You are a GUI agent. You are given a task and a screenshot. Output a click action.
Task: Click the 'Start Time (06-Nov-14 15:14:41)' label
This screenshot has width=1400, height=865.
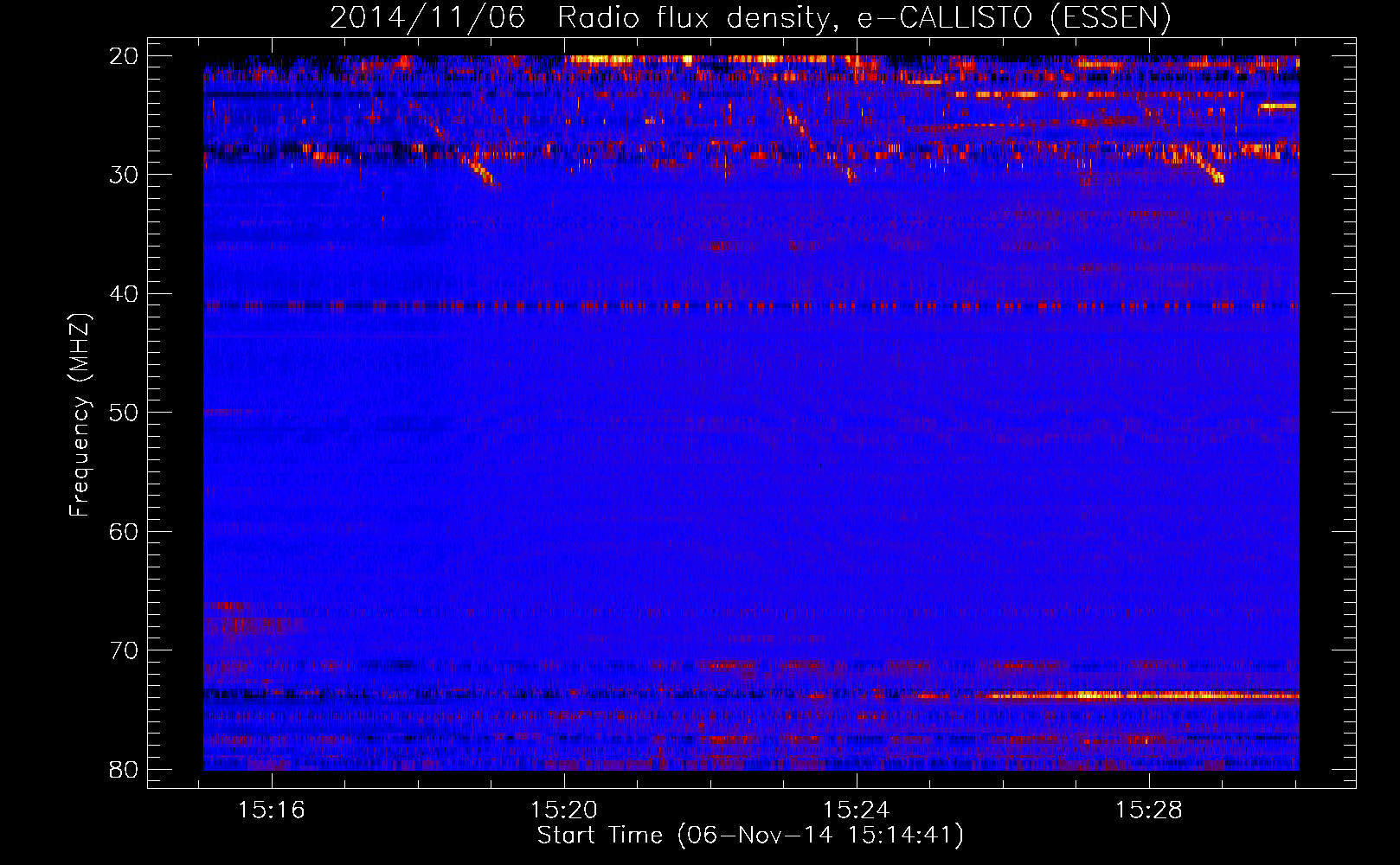(x=750, y=836)
